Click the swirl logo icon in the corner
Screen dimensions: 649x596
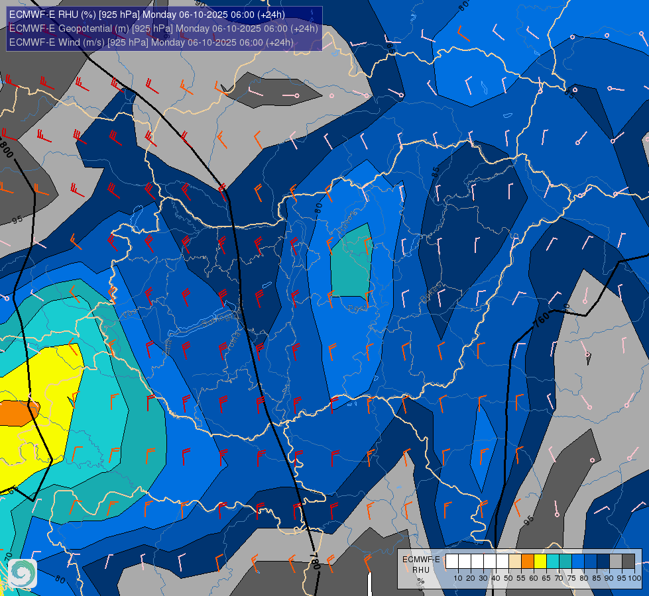(x=23, y=573)
